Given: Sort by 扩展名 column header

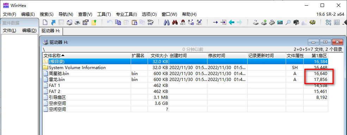Looking at the screenshot, I should point(139,55).
